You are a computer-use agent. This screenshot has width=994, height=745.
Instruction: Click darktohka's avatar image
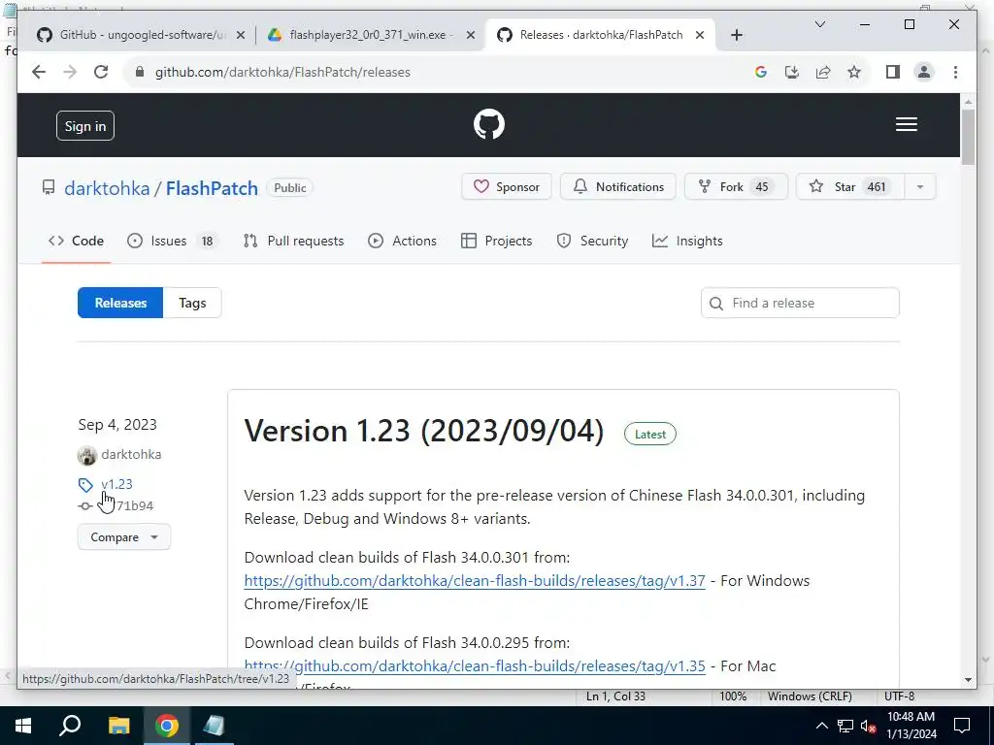pyautogui.click(x=86, y=455)
